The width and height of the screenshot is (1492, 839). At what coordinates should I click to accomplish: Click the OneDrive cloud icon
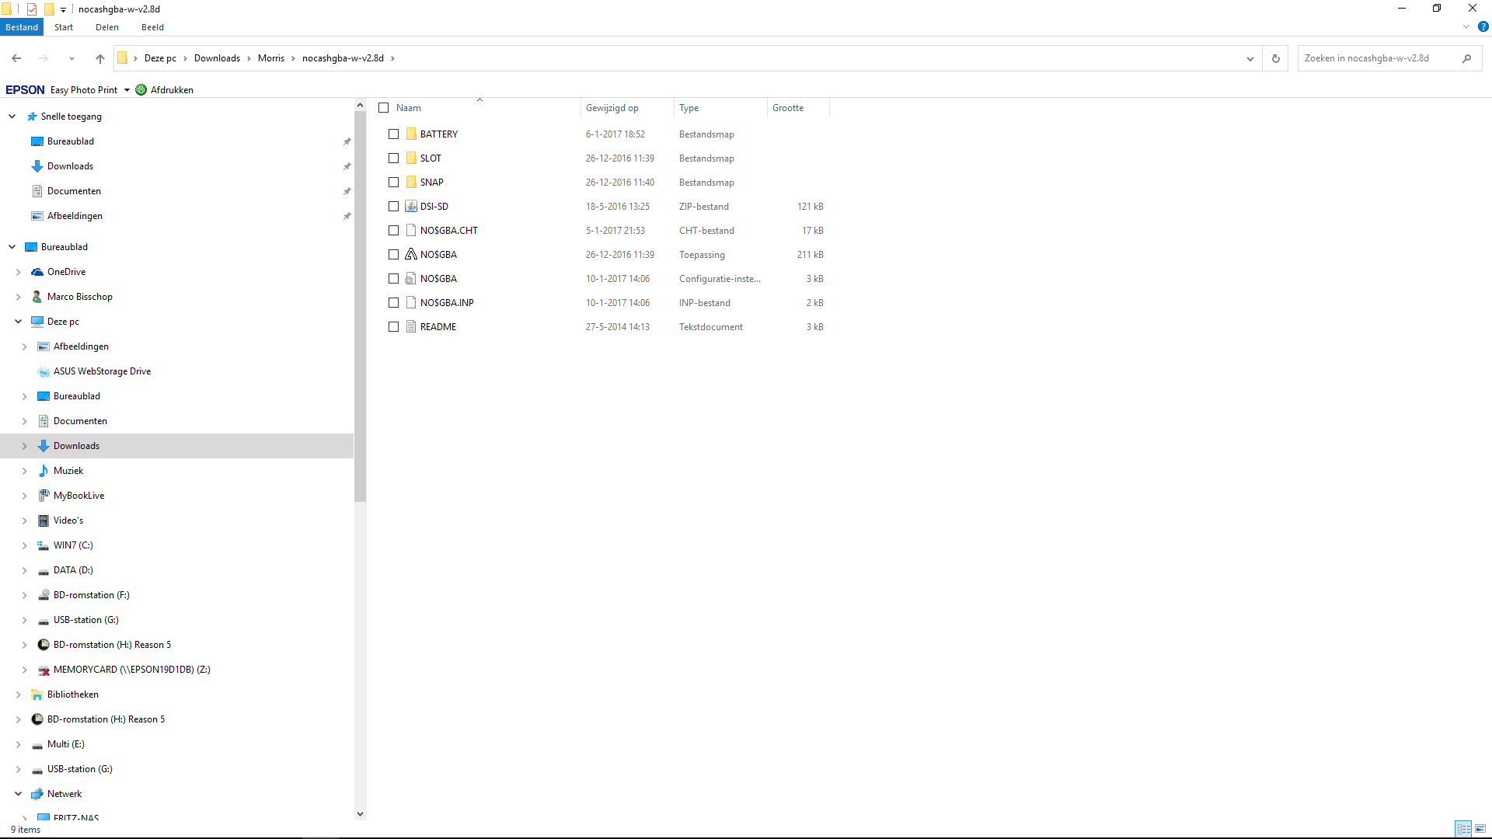pos(37,272)
